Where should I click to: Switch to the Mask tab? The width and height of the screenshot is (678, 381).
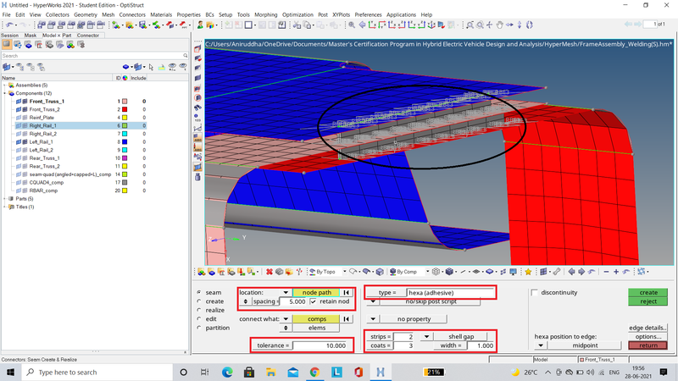click(30, 36)
